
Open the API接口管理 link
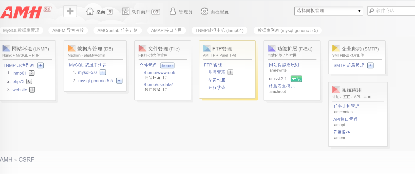tap(345, 119)
